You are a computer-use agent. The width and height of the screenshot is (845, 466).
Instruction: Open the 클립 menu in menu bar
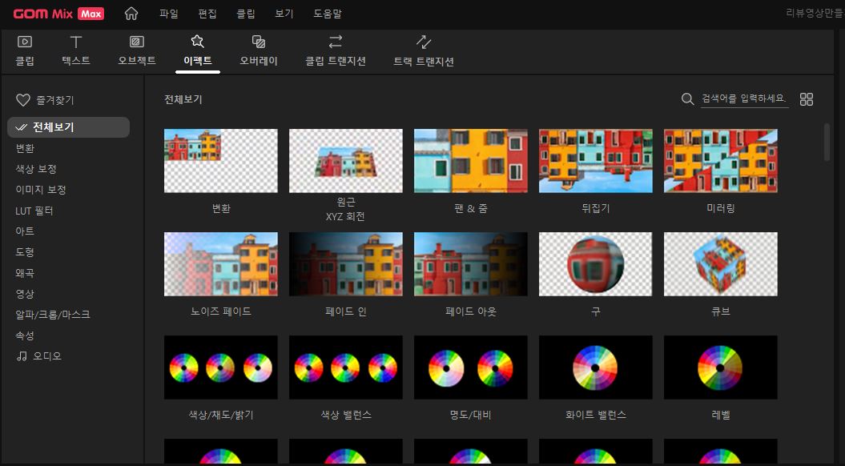tap(246, 14)
